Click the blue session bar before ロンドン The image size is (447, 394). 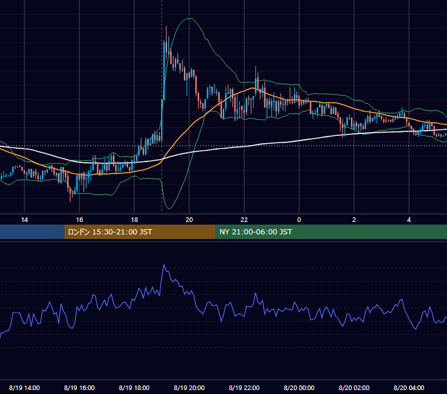pos(32,232)
